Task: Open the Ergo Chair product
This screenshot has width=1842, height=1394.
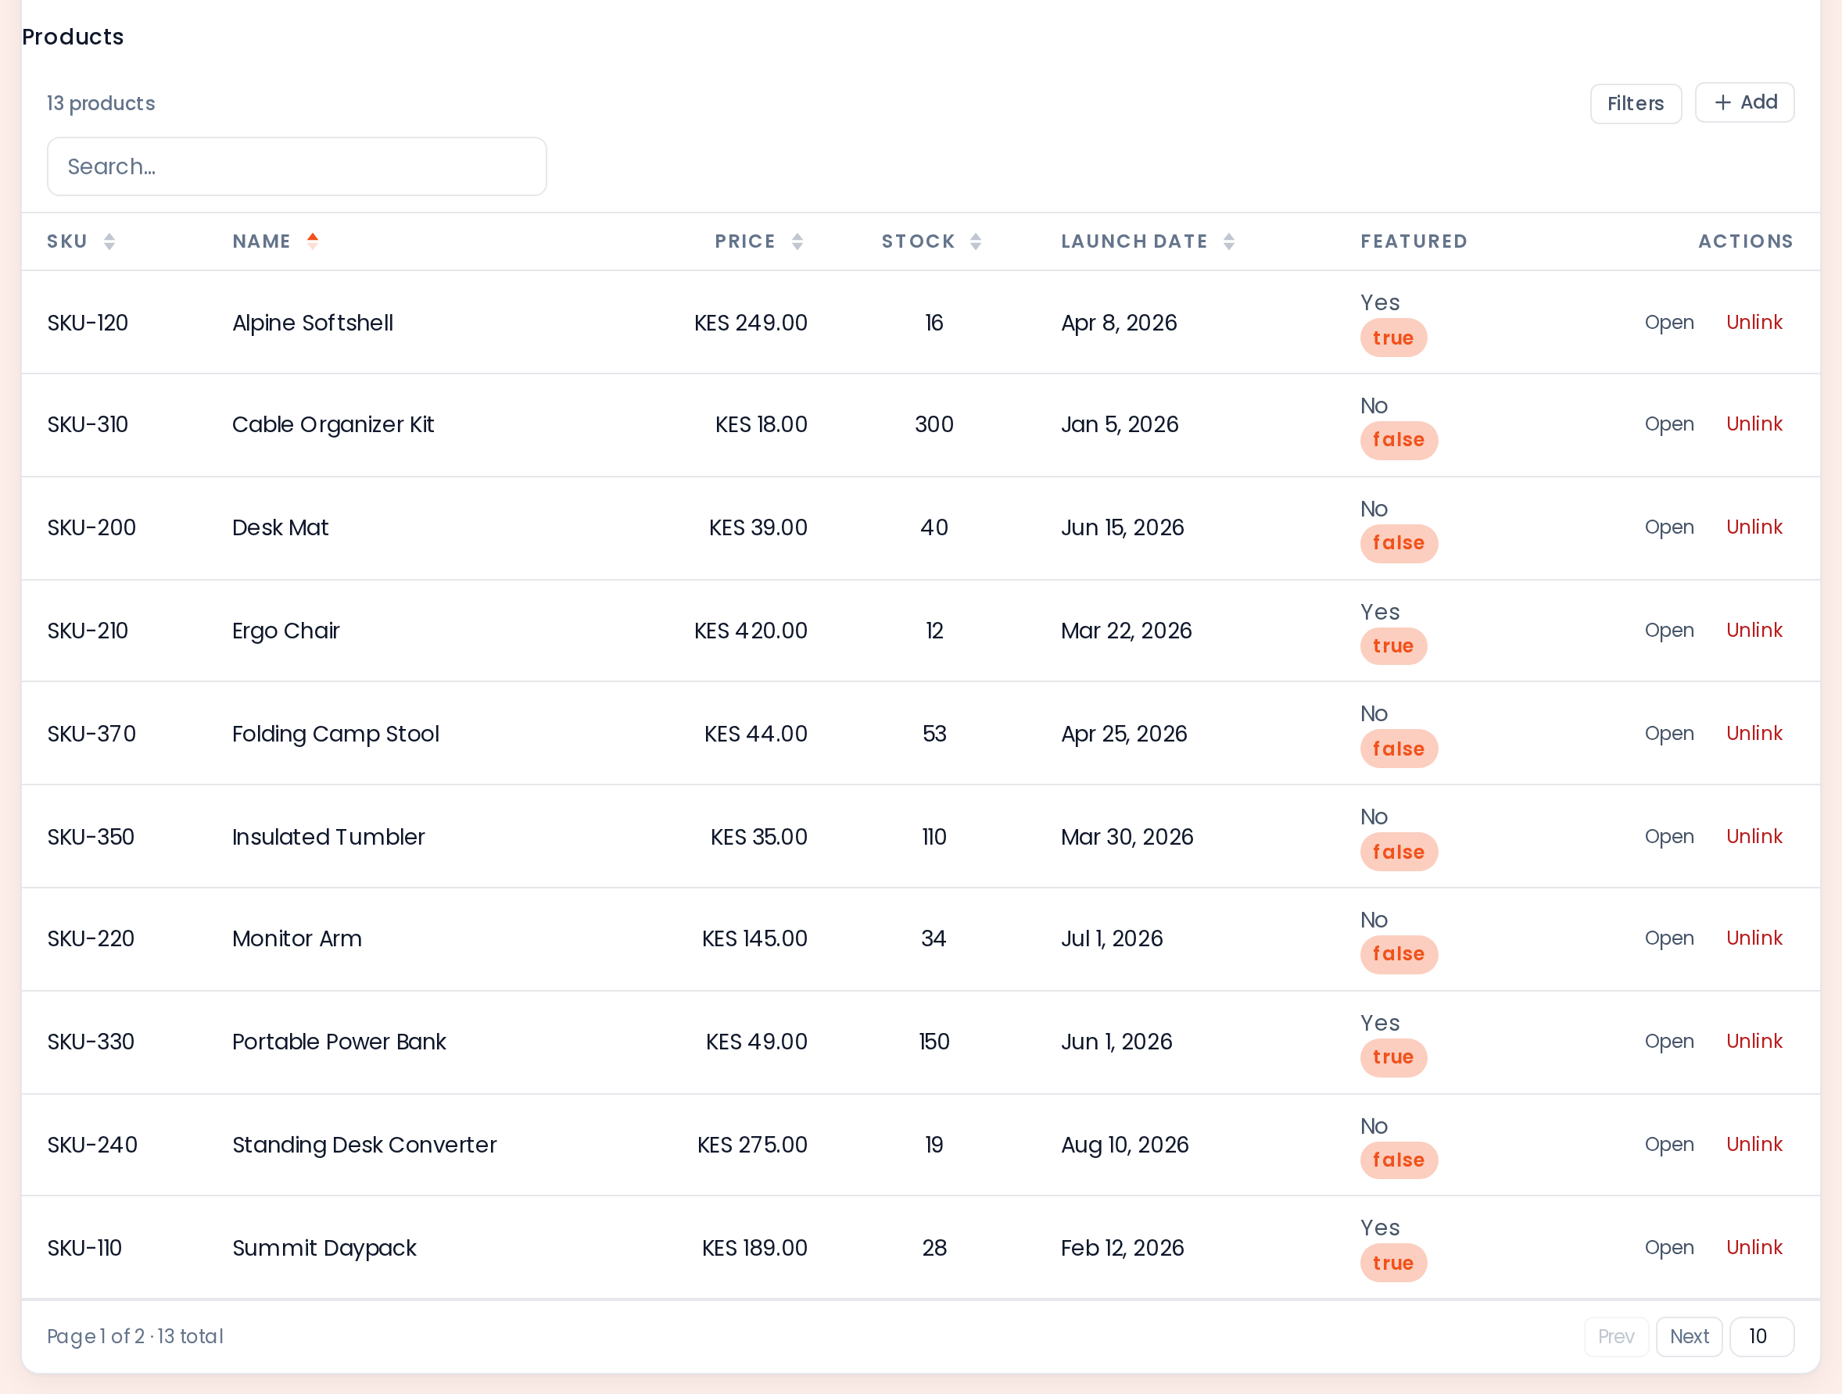Action: [1668, 630]
